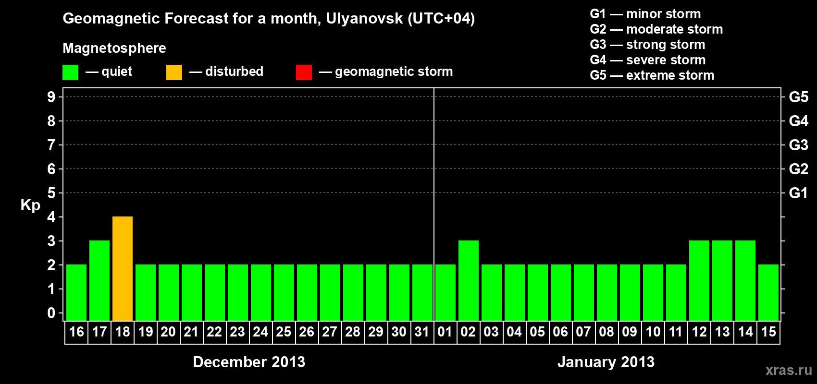The height and width of the screenshot is (384, 817).
Task: Click the green quiet legend swatch
Action: 70,72
